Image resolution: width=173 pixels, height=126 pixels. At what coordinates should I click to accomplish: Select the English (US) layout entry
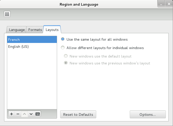tap(32, 47)
